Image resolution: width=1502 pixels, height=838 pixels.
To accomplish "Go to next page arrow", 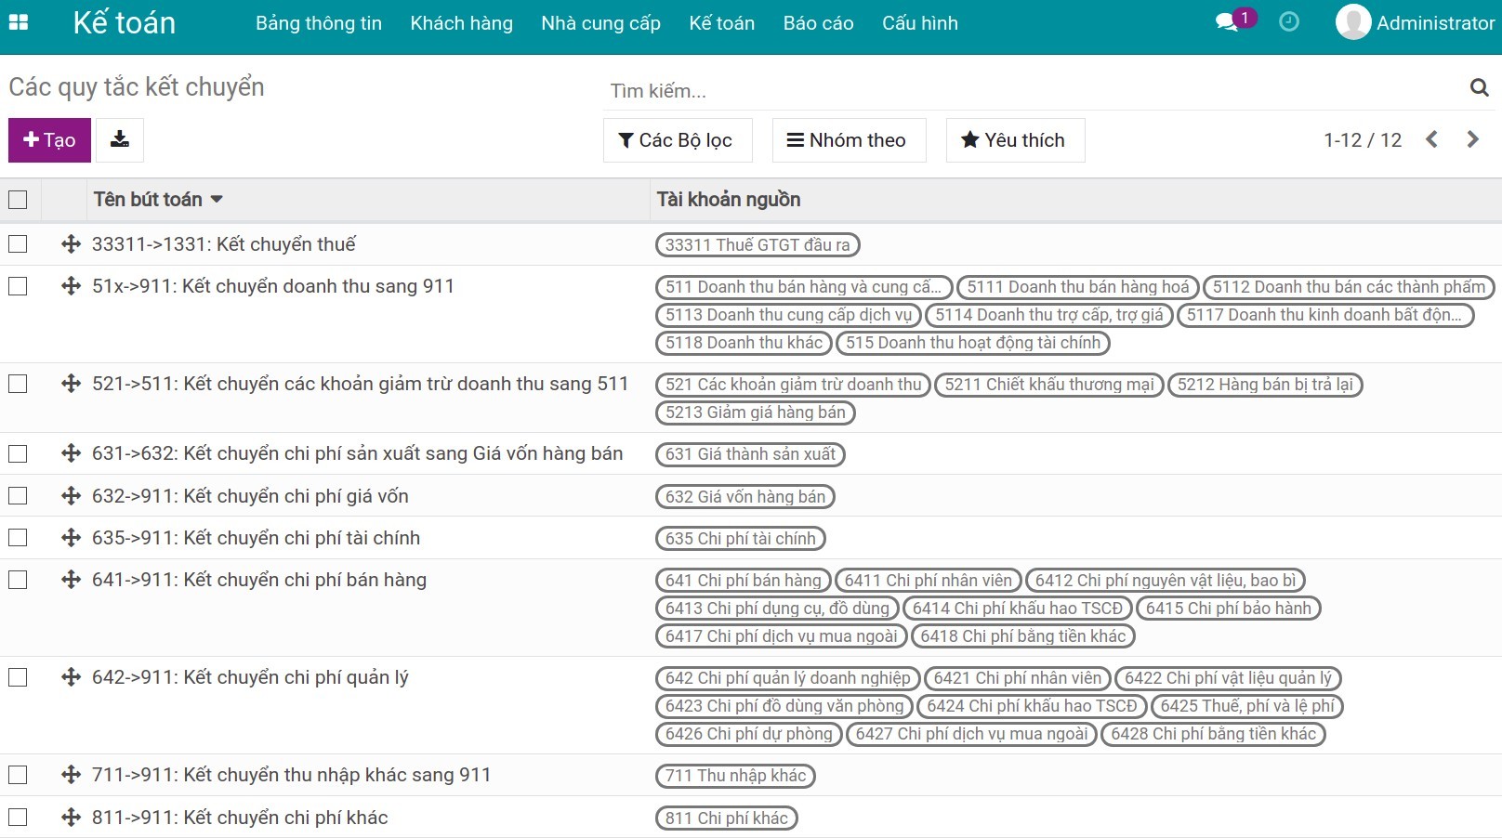I will (1472, 140).
